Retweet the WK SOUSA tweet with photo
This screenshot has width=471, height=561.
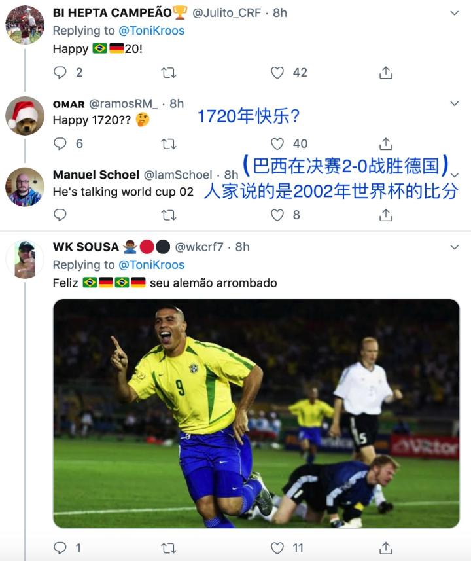point(168,548)
